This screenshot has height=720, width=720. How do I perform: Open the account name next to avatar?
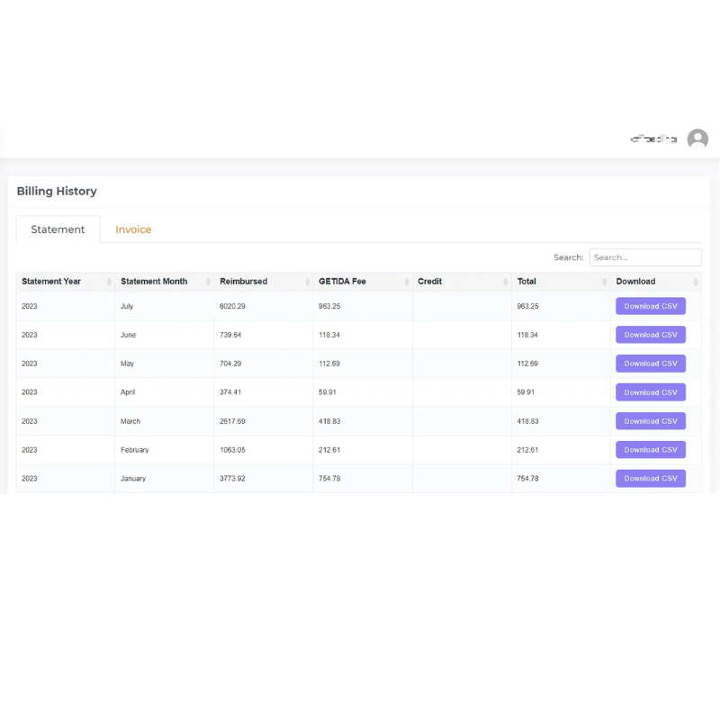click(653, 139)
